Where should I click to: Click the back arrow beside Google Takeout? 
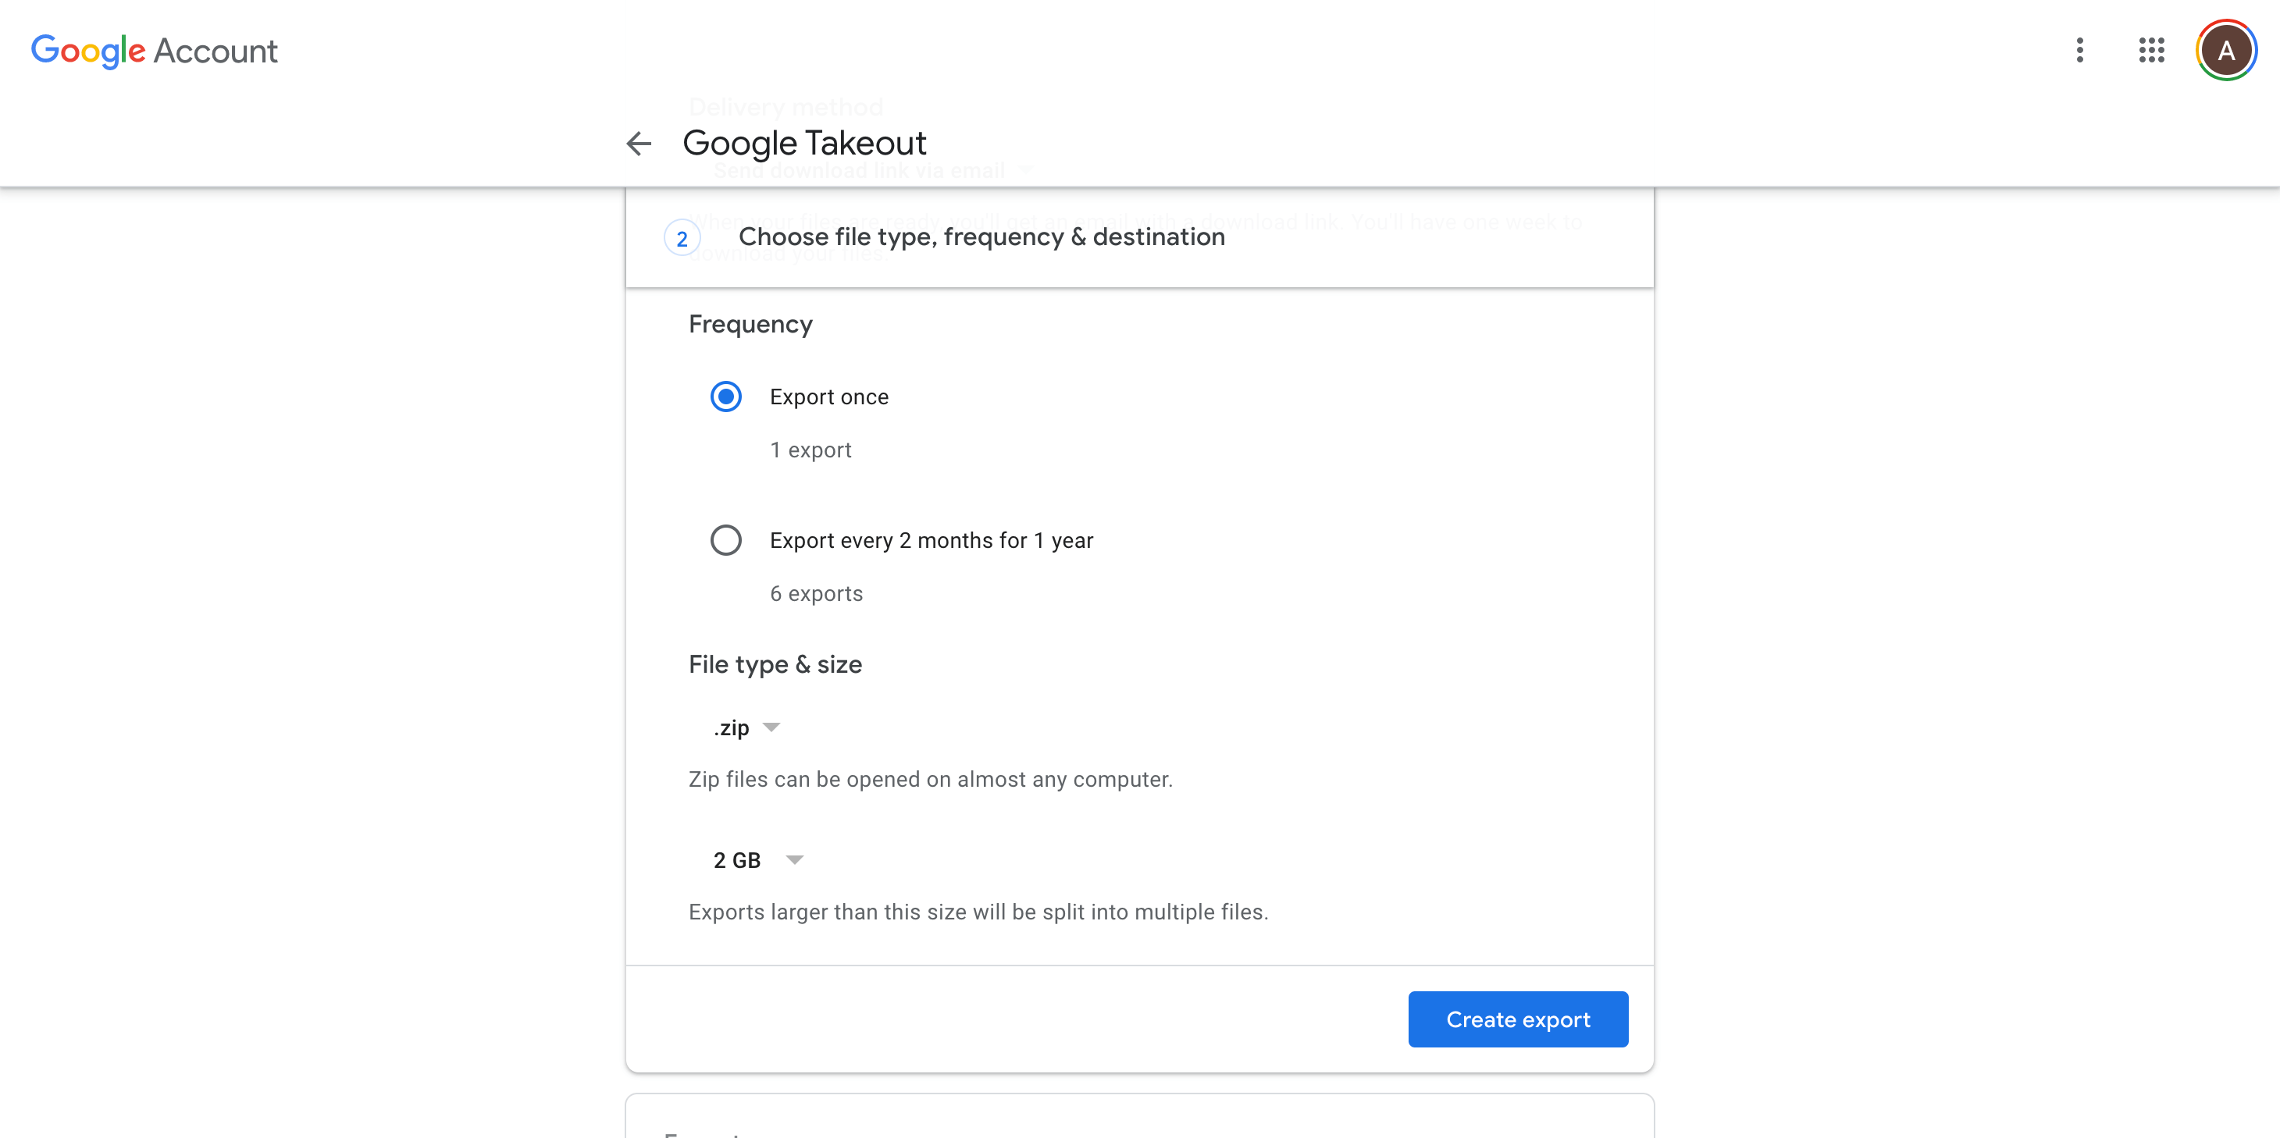coord(638,144)
